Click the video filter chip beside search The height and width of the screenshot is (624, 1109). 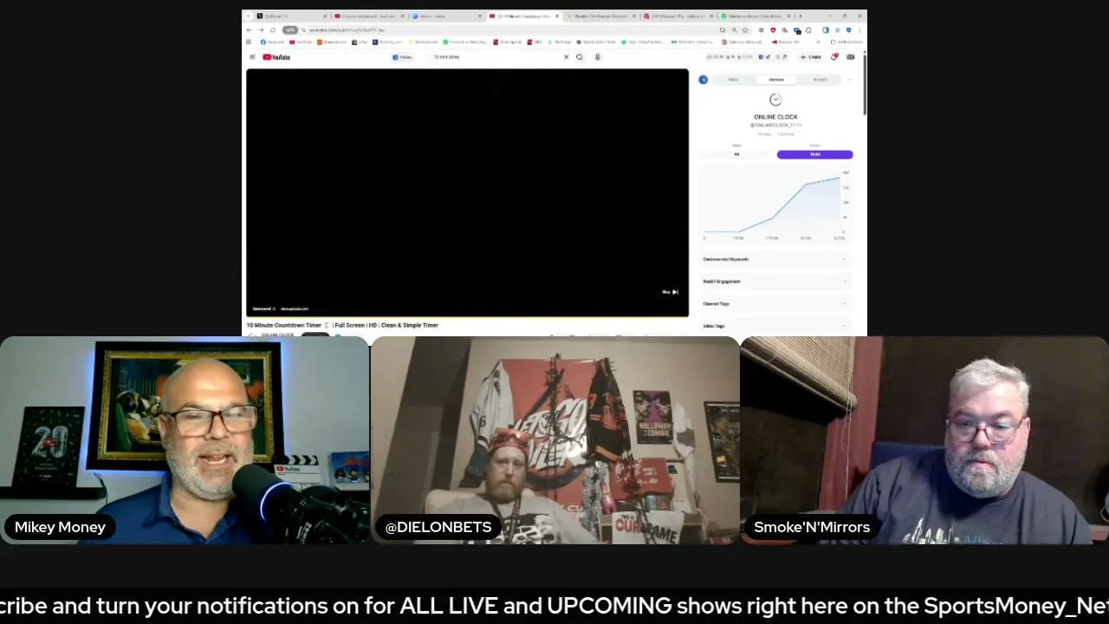[x=403, y=57]
